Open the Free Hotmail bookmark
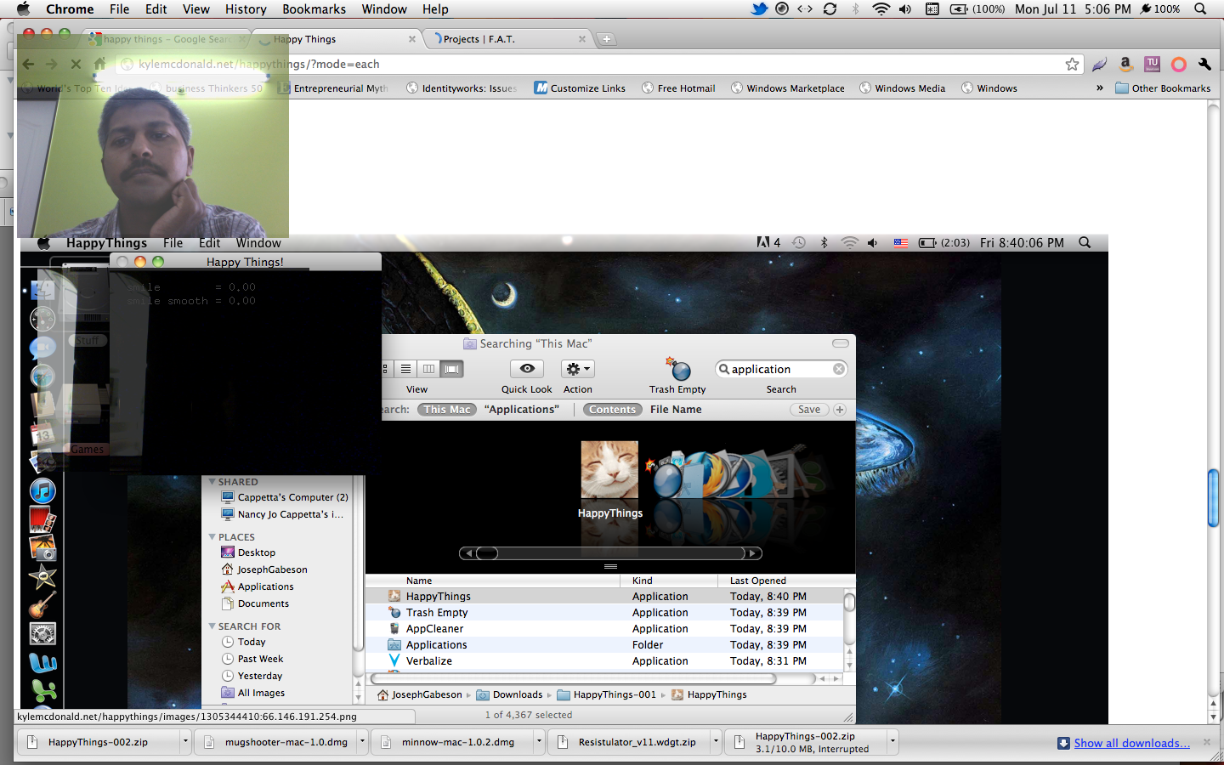 click(x=678, y=88)
